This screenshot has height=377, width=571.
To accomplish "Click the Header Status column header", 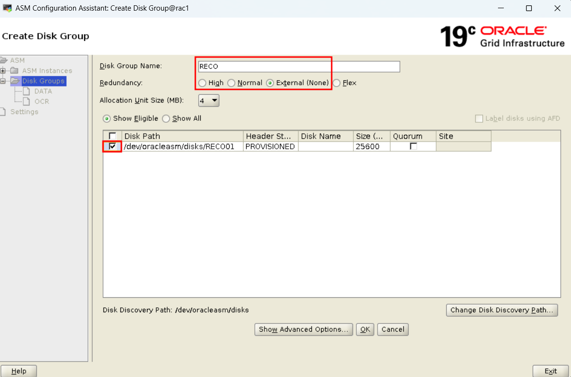I will tap(271, 136).
